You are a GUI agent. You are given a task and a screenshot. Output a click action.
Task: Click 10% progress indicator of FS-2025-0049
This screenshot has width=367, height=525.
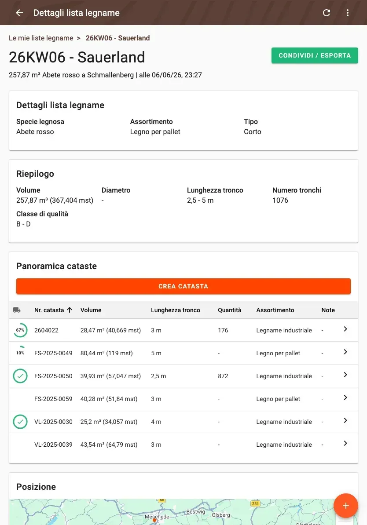pos(20,353)
